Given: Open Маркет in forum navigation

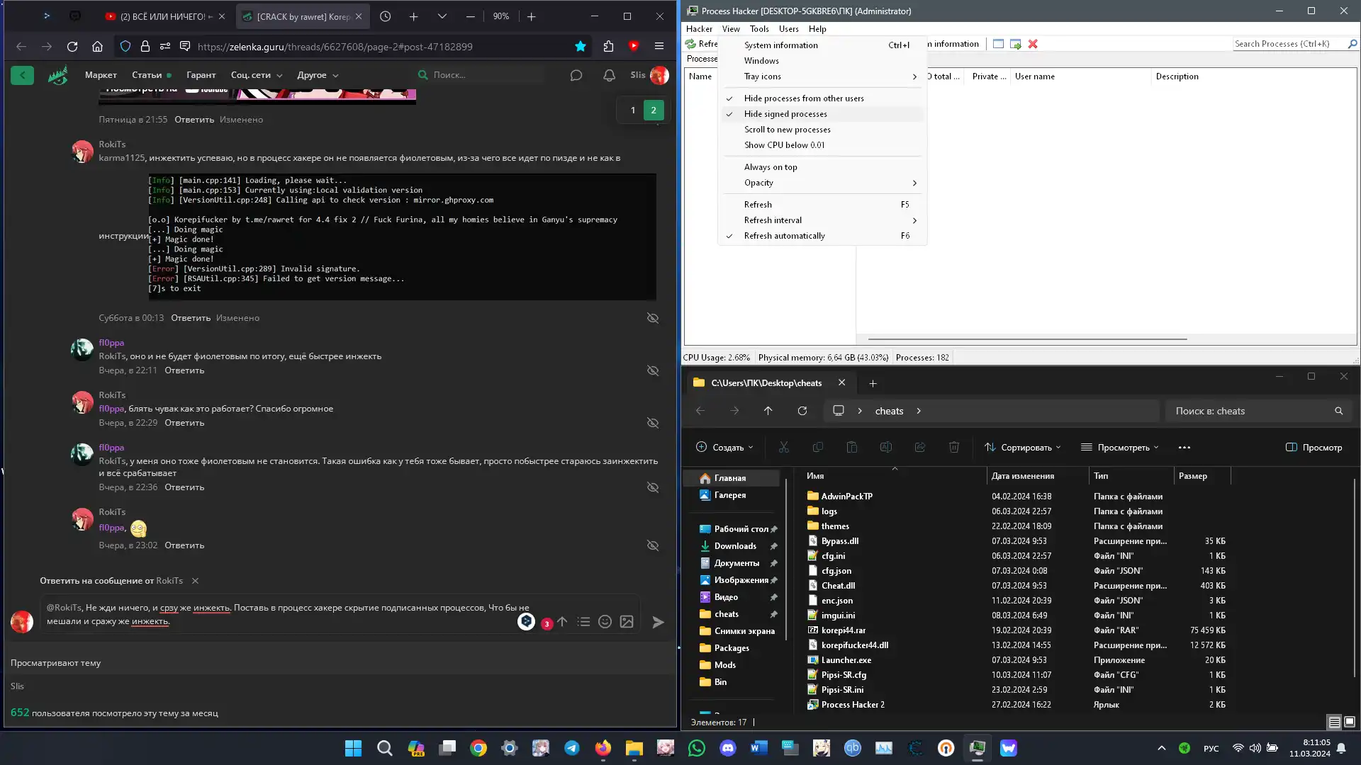Looking at the screenshot, I should coord(101,75).
